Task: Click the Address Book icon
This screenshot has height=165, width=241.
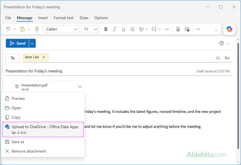Action: 178,29
